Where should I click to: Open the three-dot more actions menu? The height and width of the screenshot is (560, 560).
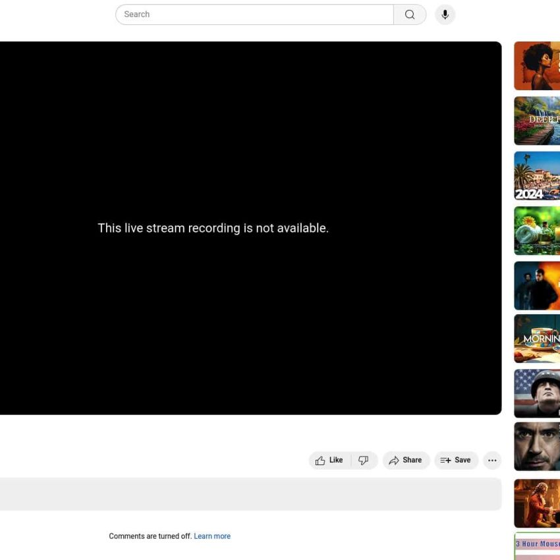pos(492,461)
